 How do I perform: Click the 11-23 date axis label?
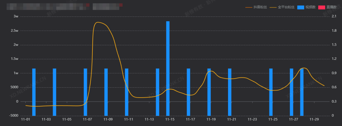[252, 119]
